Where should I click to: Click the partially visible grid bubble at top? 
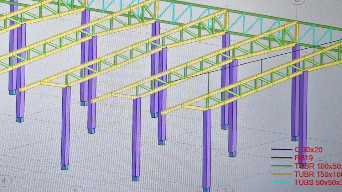pos(295,1)
